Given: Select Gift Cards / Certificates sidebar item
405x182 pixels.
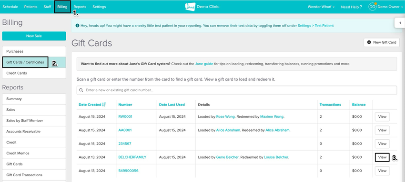Looking at the screenshot, I should tap(34, 62).
